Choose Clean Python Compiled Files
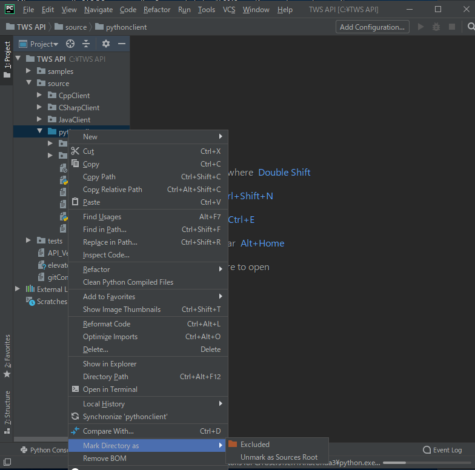This screenshot has height=470, width=475. (x=148, y=282)
